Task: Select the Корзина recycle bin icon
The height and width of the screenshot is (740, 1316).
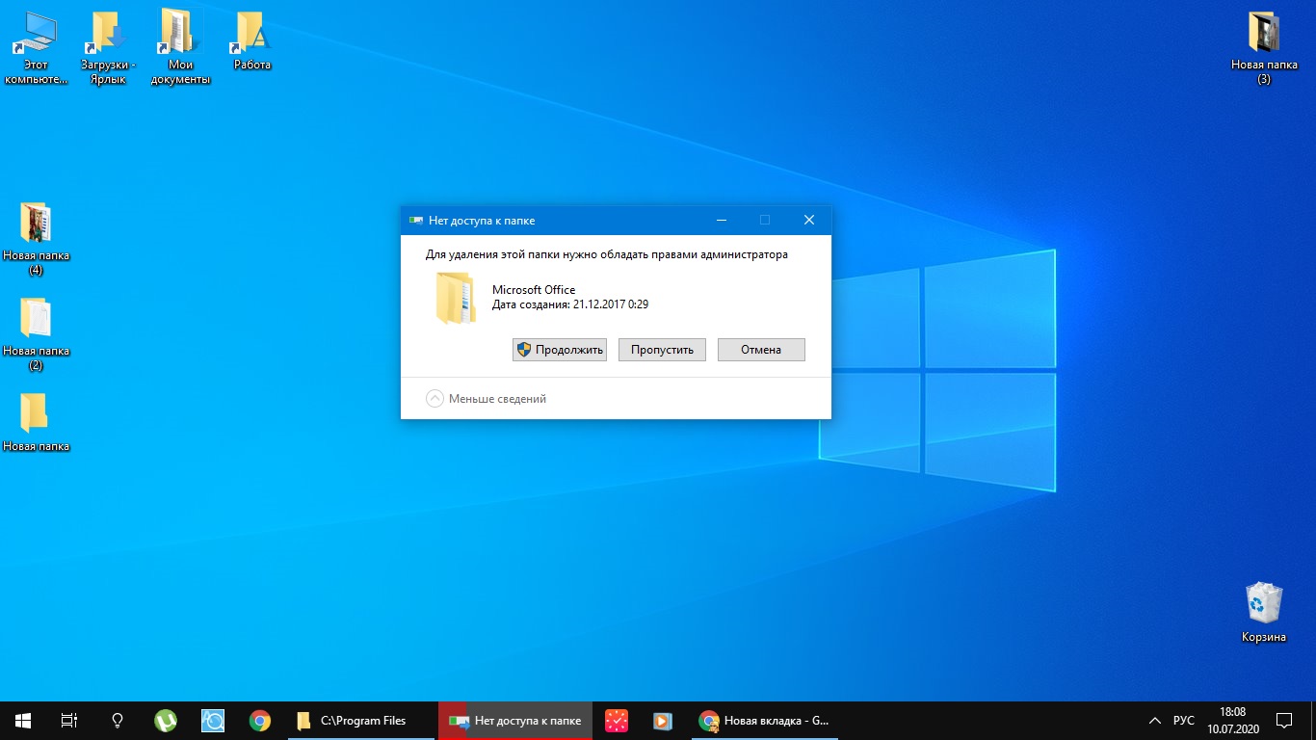Action: click(x=1263, y=613)
